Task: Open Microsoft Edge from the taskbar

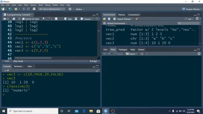Action: point(84,111)
